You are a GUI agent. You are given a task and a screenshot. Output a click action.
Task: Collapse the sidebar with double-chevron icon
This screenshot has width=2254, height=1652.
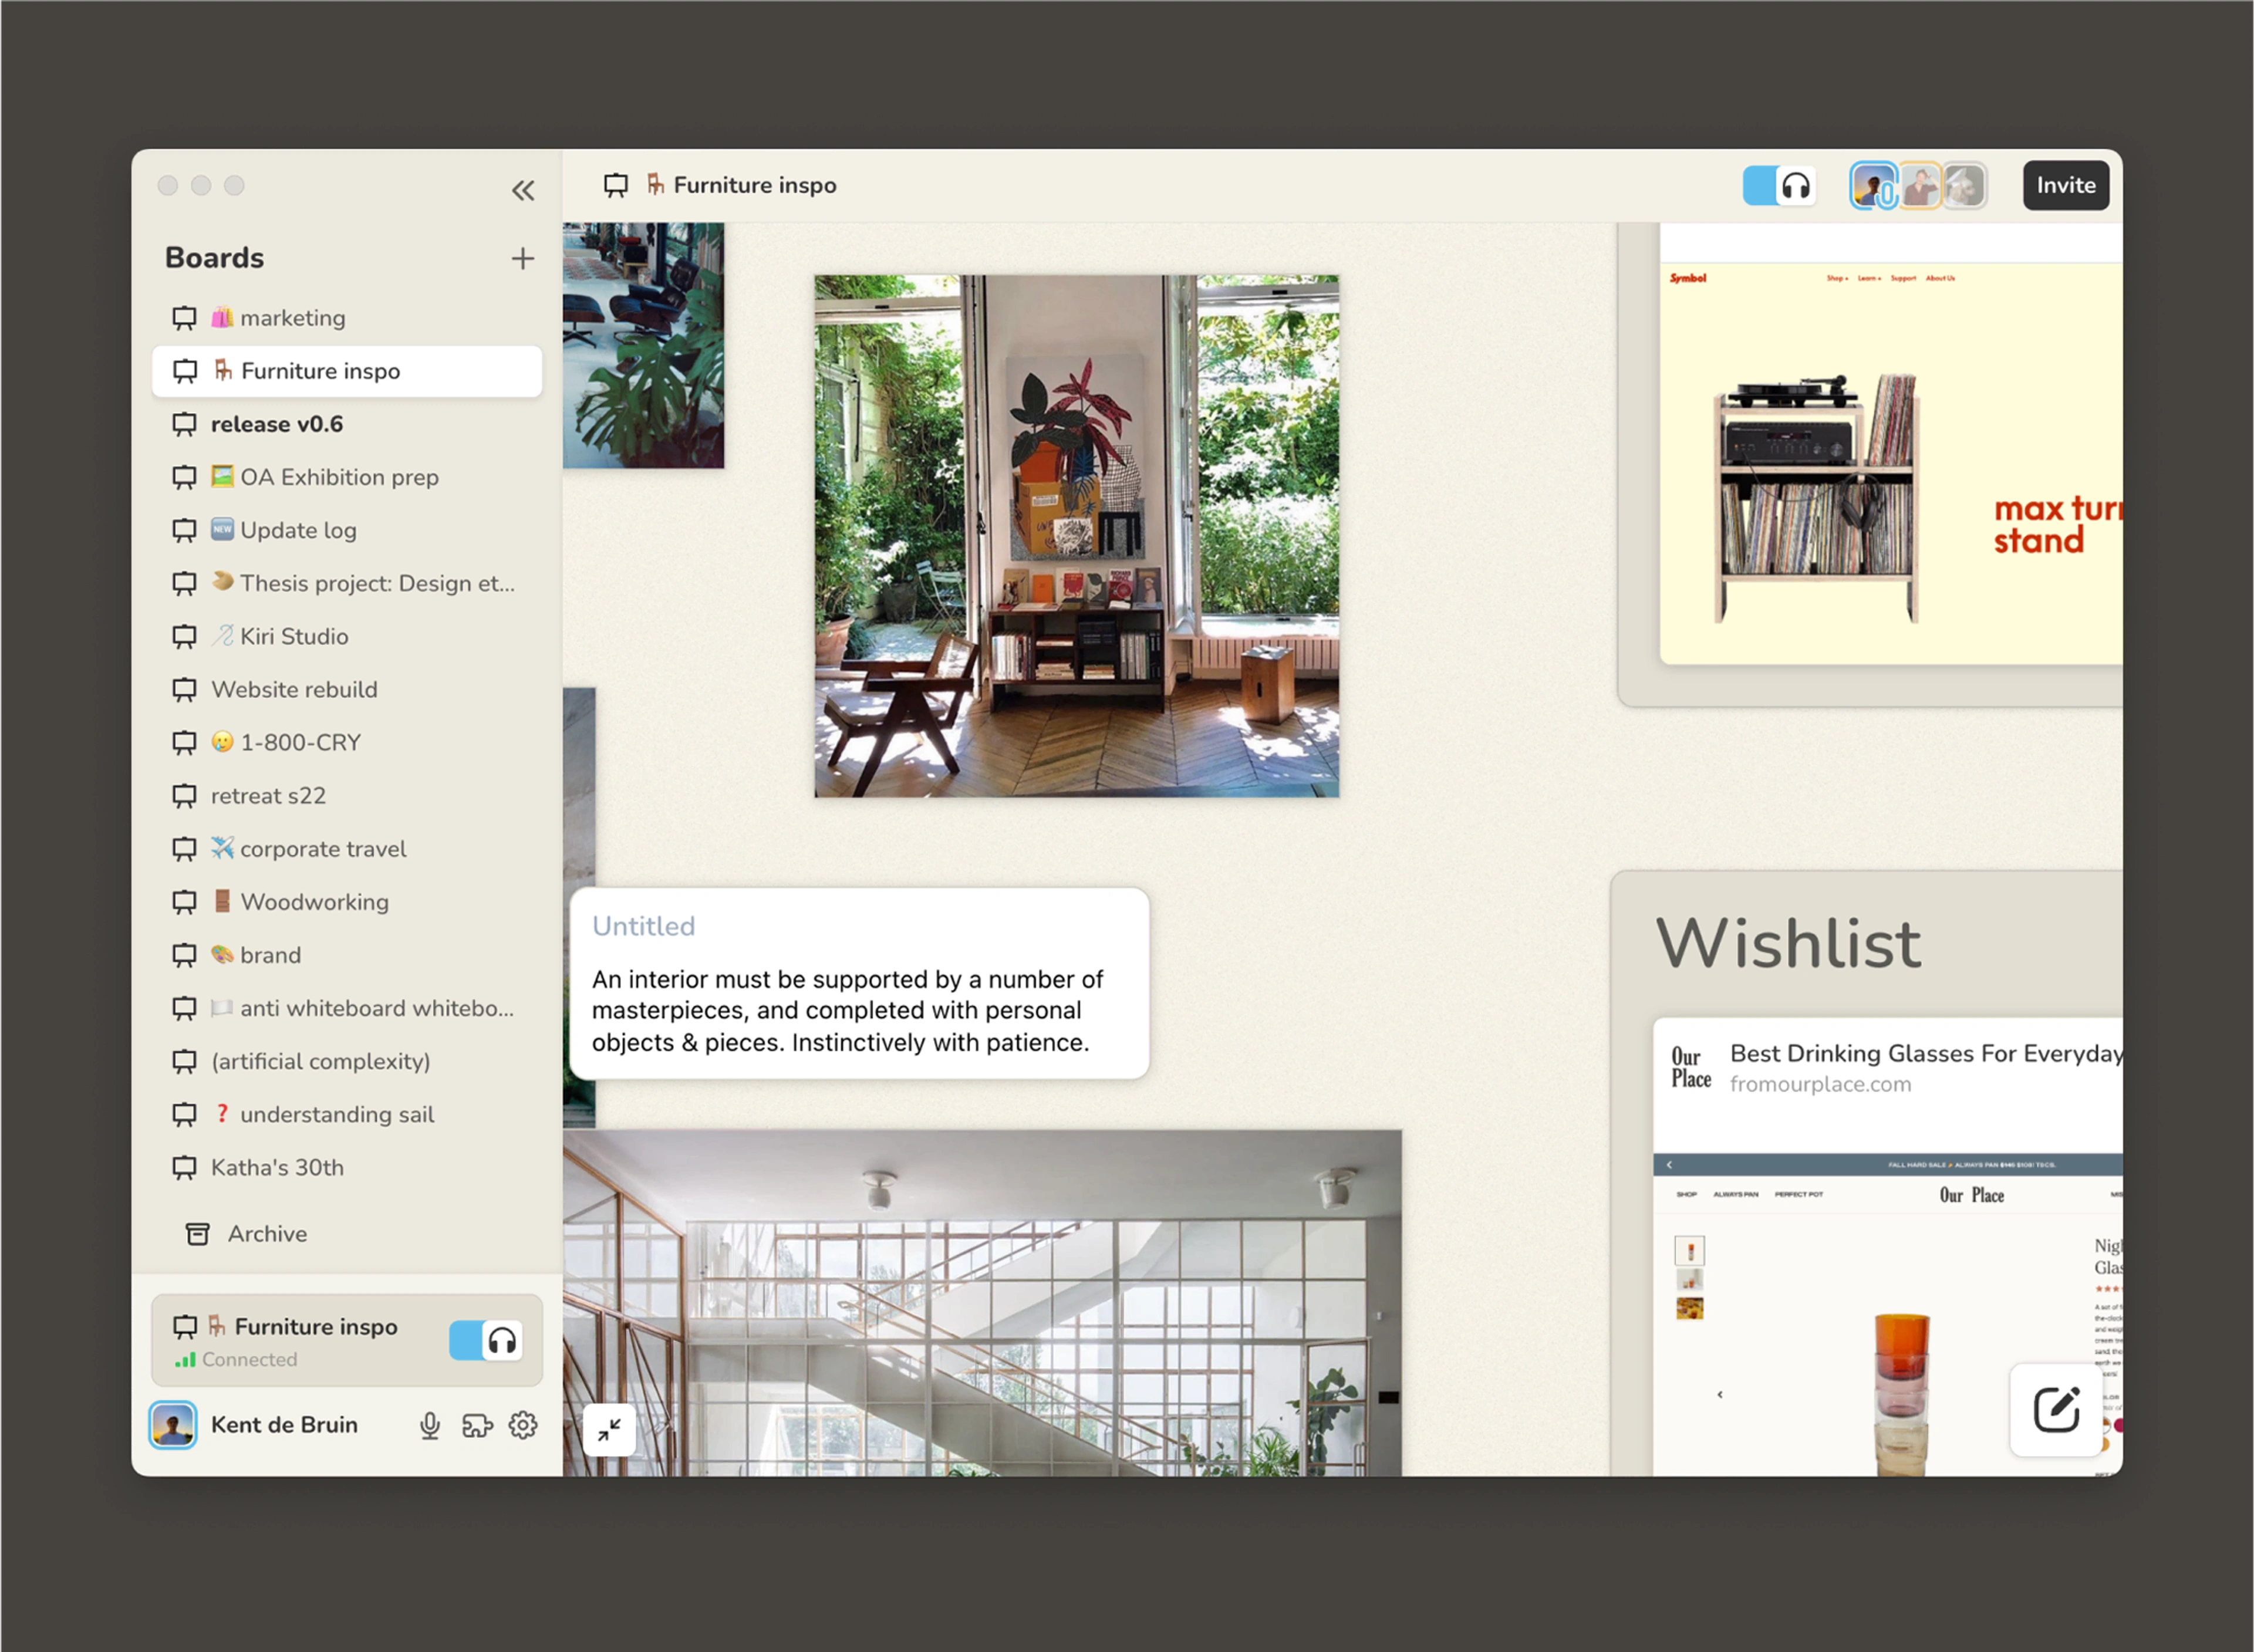pos(522,190)
